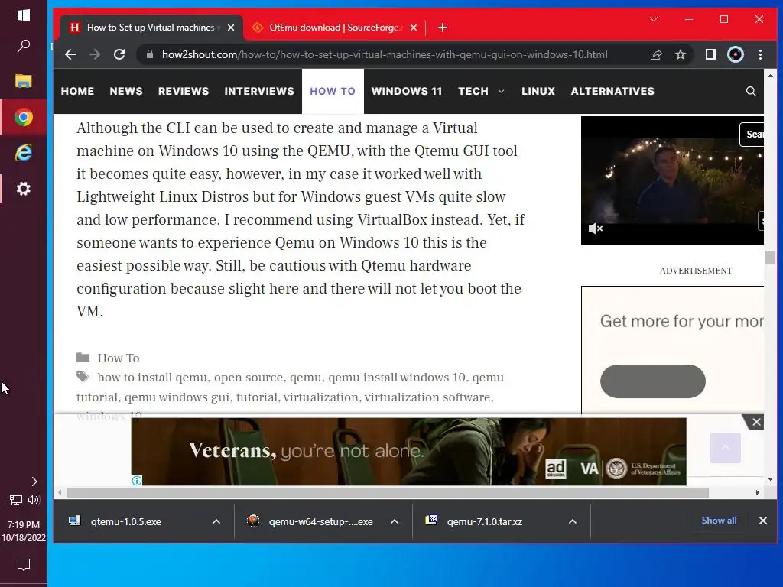The height and width of the screenshot is (587, 783).
Task: Switch to Chrome in the taskbar
Action: pyautogui.click(x=24, y=117)
